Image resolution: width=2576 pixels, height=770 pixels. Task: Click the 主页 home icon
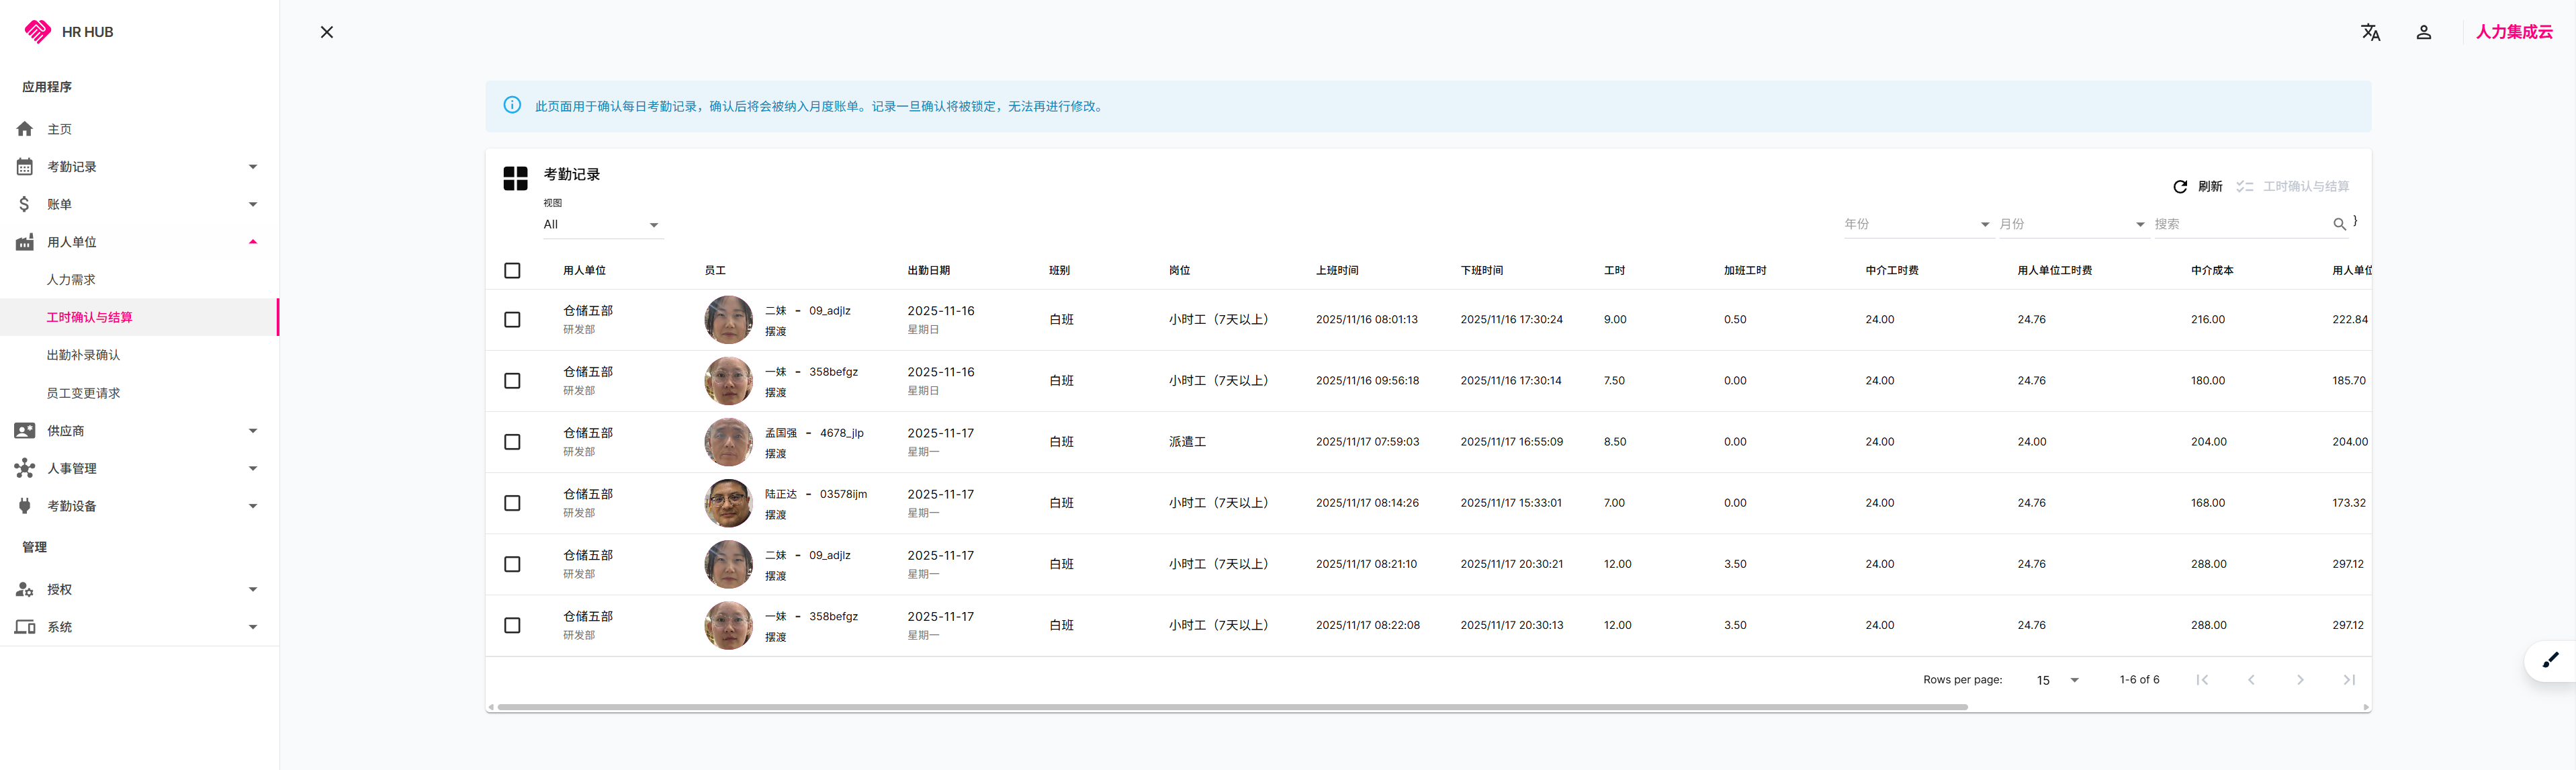click(25, 129)
